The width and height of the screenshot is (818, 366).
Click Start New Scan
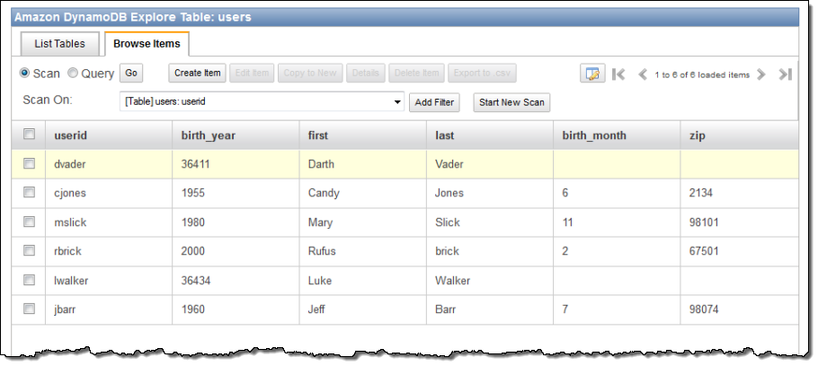tap(511, 102)
